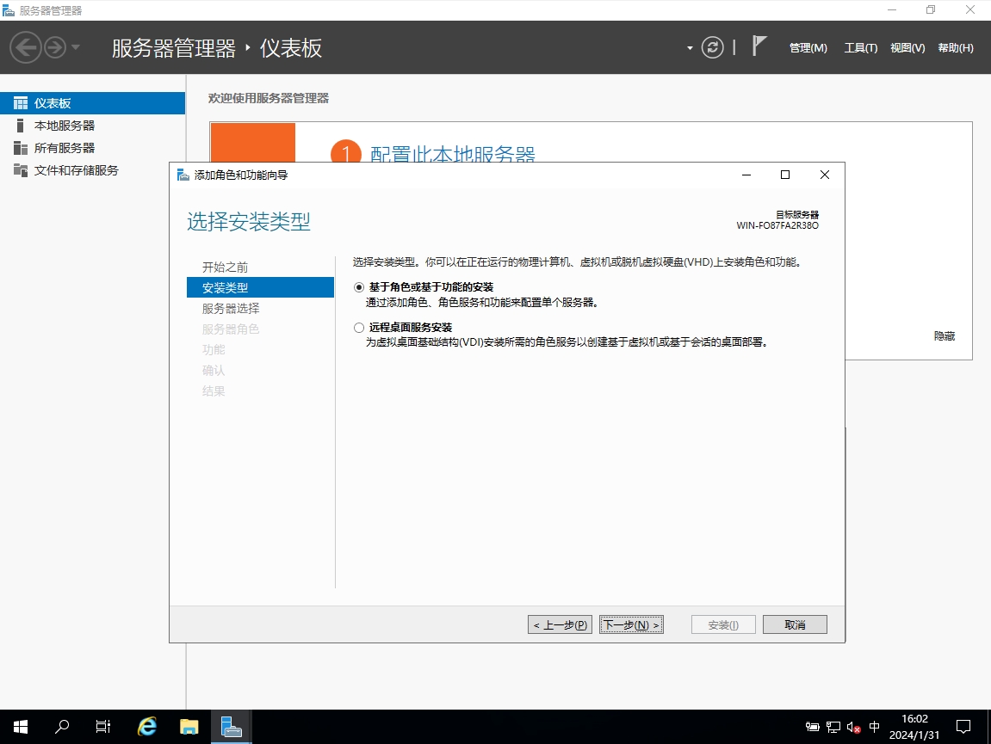Viewport: 991px width, 744px height.
Task: Select 开始之前 step in the wizard
Action: click(x=225, y=267)
